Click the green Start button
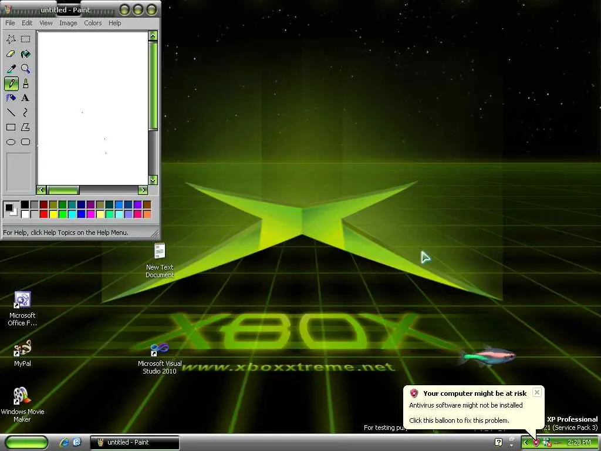Image resolution: width=601 pixels, height=451 pixels. [x=26, y=442]
